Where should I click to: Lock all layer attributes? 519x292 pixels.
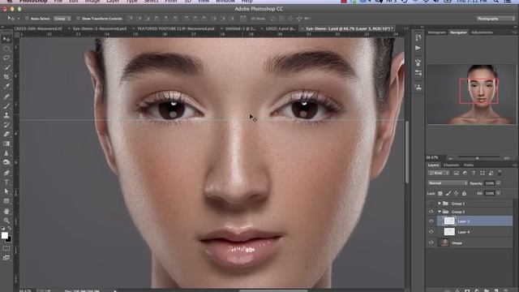click(464, 193)
